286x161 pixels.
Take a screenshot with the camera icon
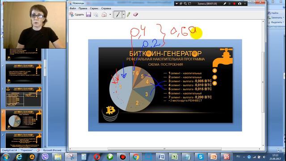pos(240,4)
